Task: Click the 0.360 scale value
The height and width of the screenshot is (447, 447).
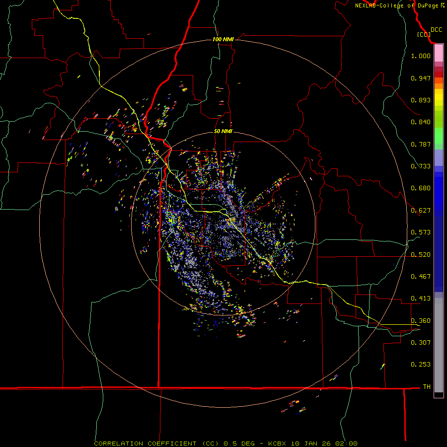Action: tap(421, 321)
